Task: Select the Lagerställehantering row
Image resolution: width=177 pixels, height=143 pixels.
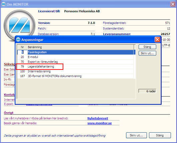Action: [x=75, y=67]
